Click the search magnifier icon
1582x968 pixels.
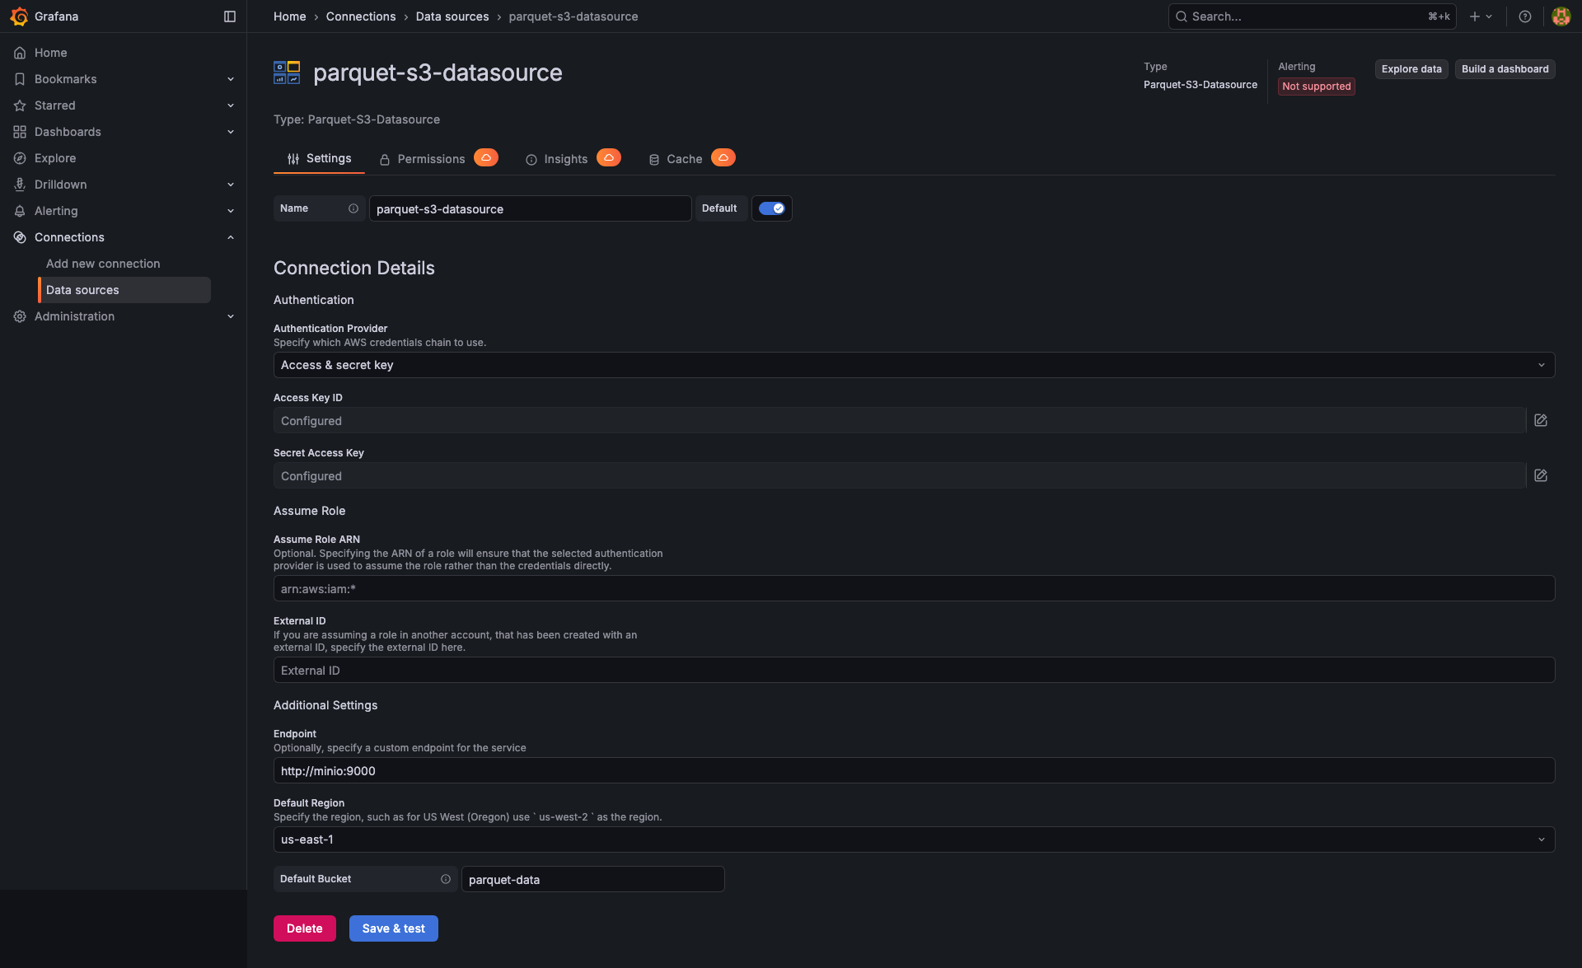(1182, 16)
